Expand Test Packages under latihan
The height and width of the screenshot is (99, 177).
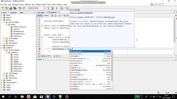(4, 38)
